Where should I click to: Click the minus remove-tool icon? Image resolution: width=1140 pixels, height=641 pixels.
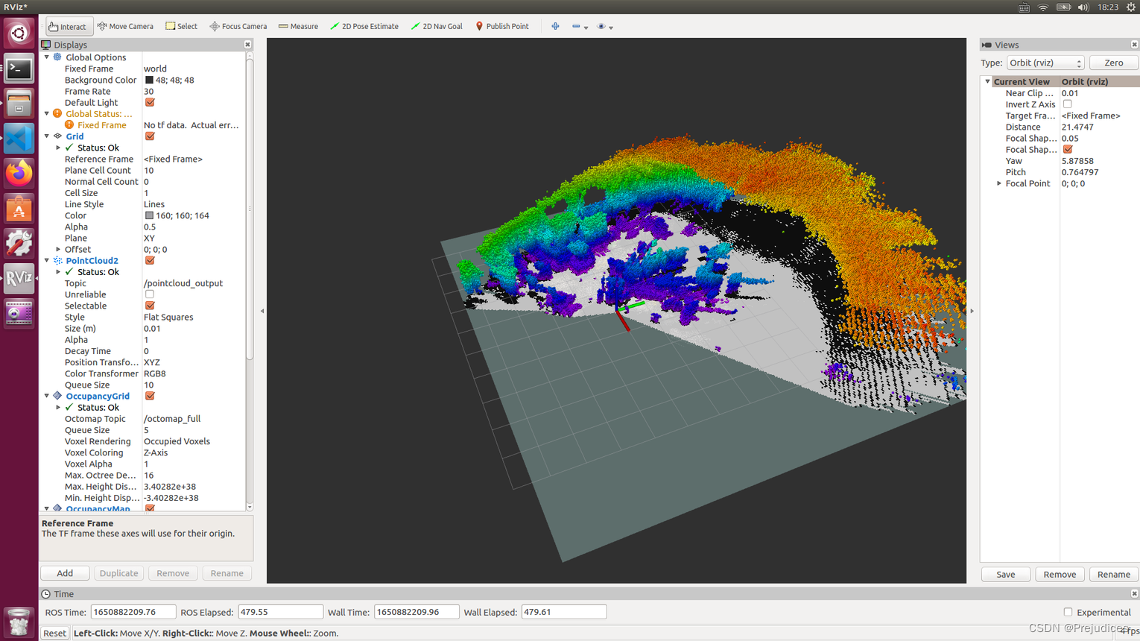(576, 26)
